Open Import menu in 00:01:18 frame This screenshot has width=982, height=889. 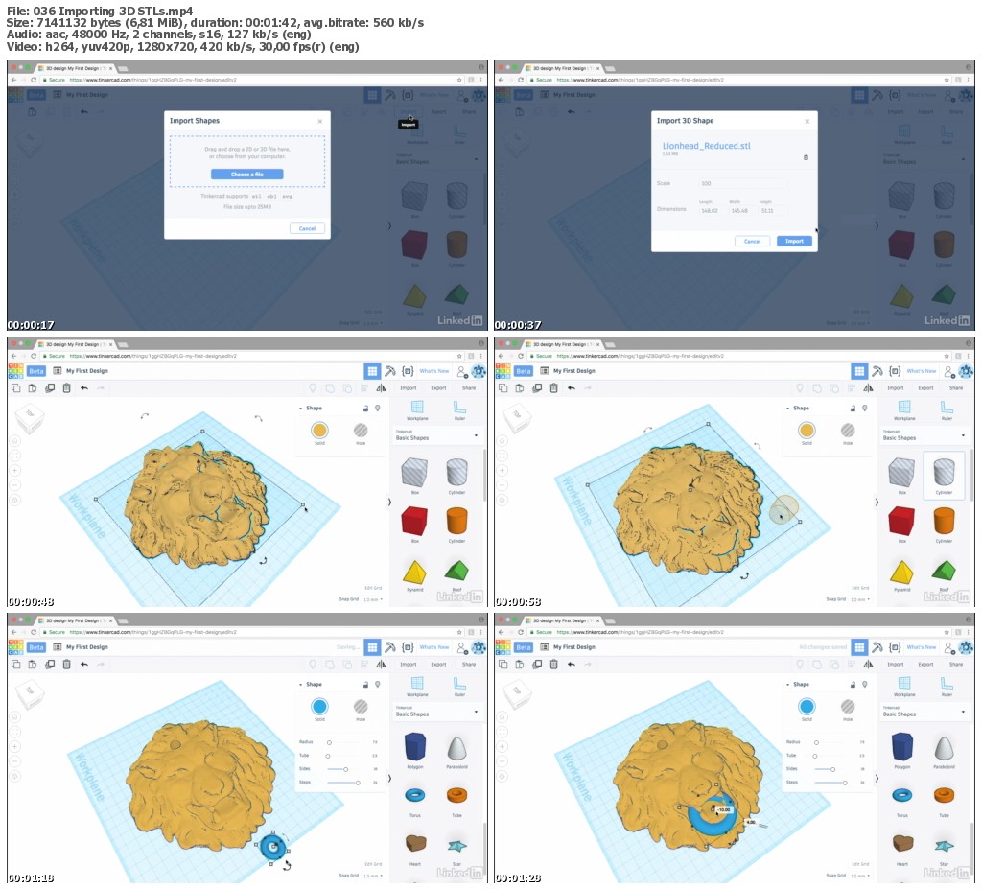tap(409, 664)
